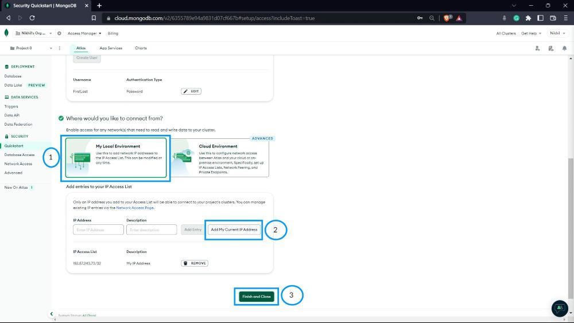Open the tab search chevron
The height and width of the screenshot is (323, 574).
point(514,6)
